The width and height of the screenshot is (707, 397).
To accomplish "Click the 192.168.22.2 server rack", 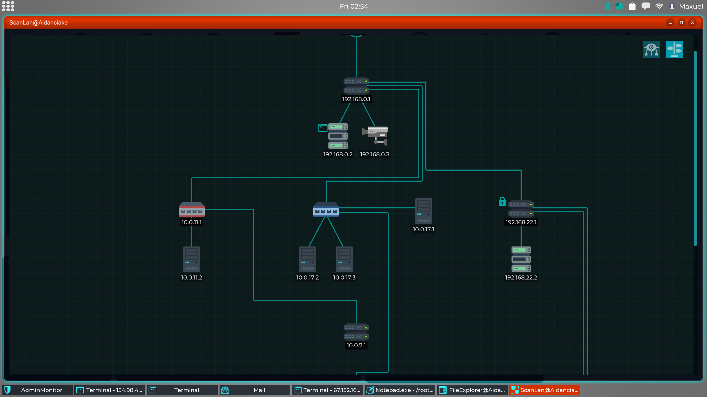I will (x=521, y=259).
